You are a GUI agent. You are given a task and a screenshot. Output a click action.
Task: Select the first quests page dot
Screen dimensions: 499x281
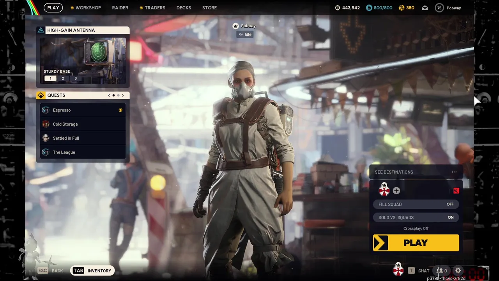(x=113, y=95)
